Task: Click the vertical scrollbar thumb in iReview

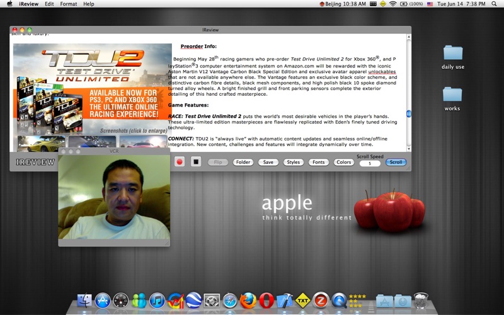Action: 408,113
